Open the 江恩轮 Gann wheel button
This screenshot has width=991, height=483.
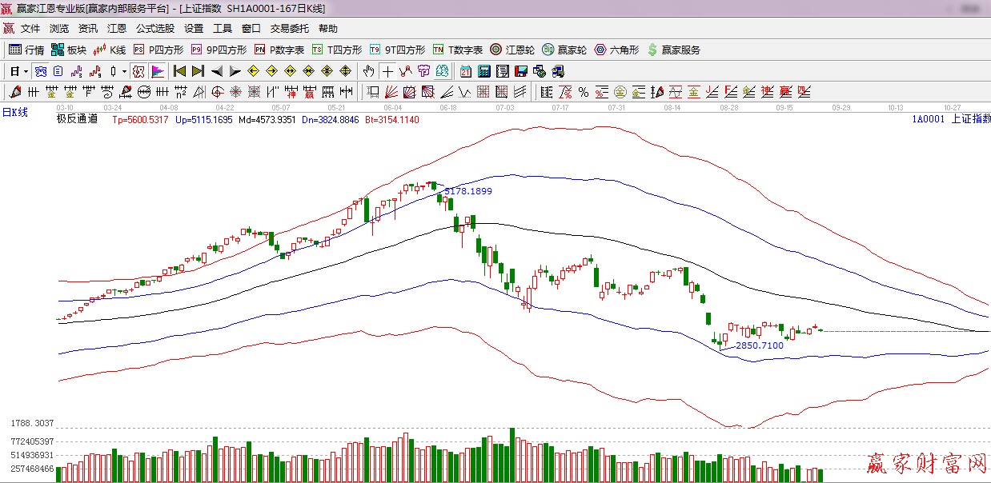[512, 50]
